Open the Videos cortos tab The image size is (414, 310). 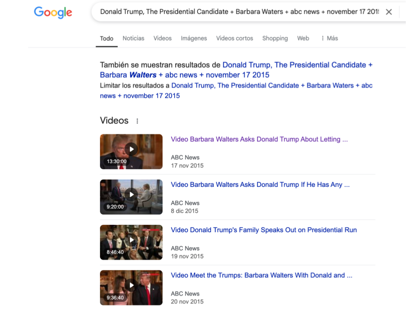(x=235, y=38)
